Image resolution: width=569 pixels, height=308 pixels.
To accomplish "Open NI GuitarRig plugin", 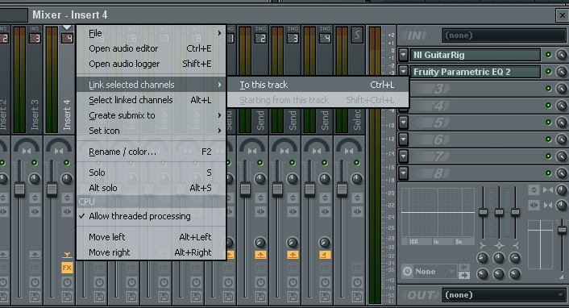I will pyautogui.click(x=475, y=55).
